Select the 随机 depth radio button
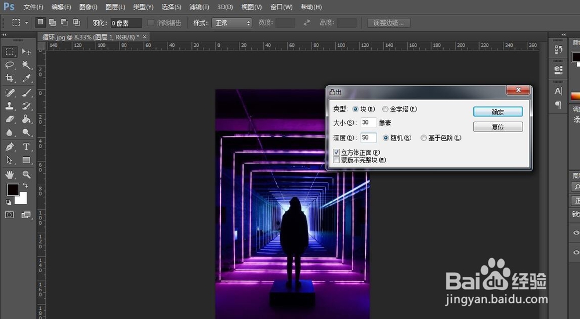 pos(386,138)
